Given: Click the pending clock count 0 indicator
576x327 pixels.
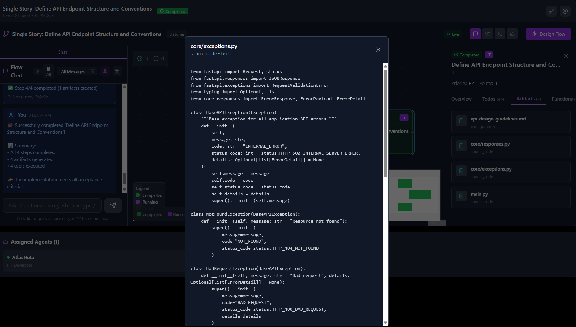Looking at the screenshot, I should click(x=159, y=59).
